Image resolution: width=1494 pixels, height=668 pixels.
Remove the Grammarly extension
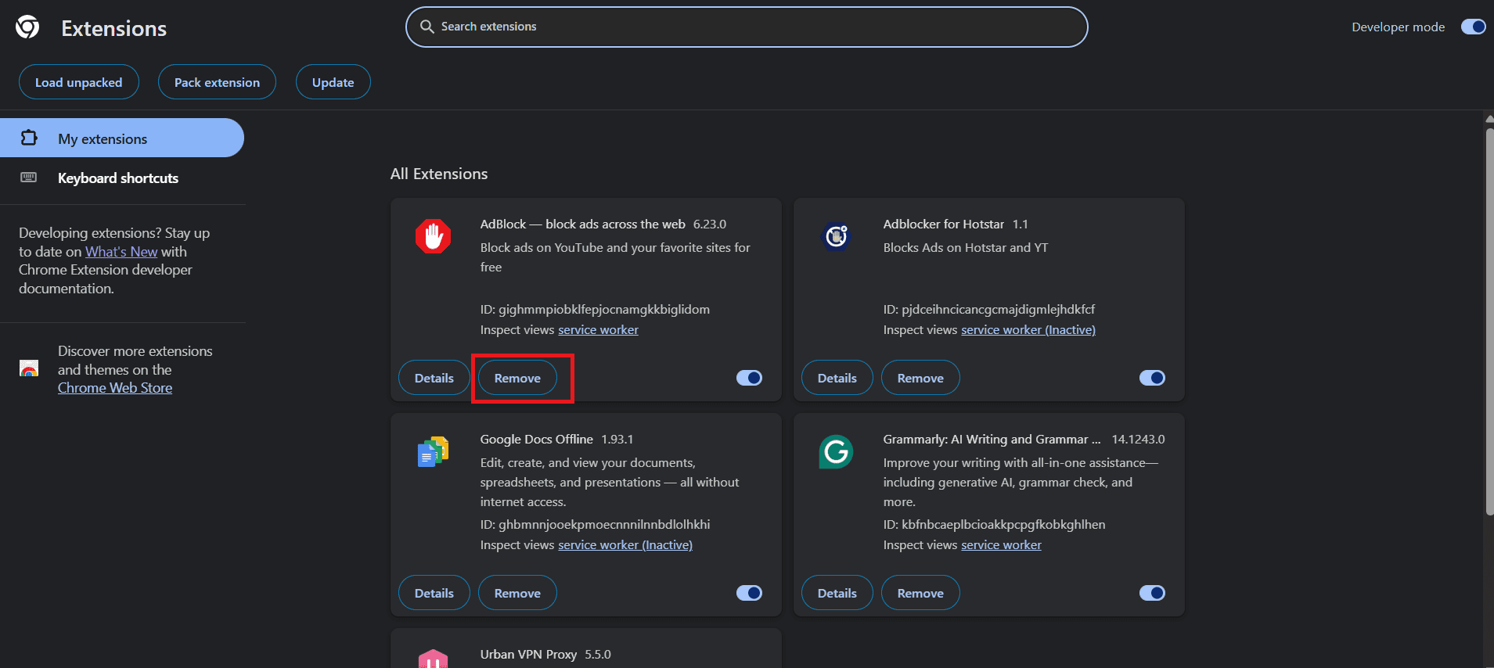[x=920, y=593]
